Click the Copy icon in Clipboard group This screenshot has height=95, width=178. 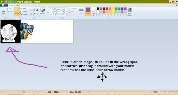8,12
